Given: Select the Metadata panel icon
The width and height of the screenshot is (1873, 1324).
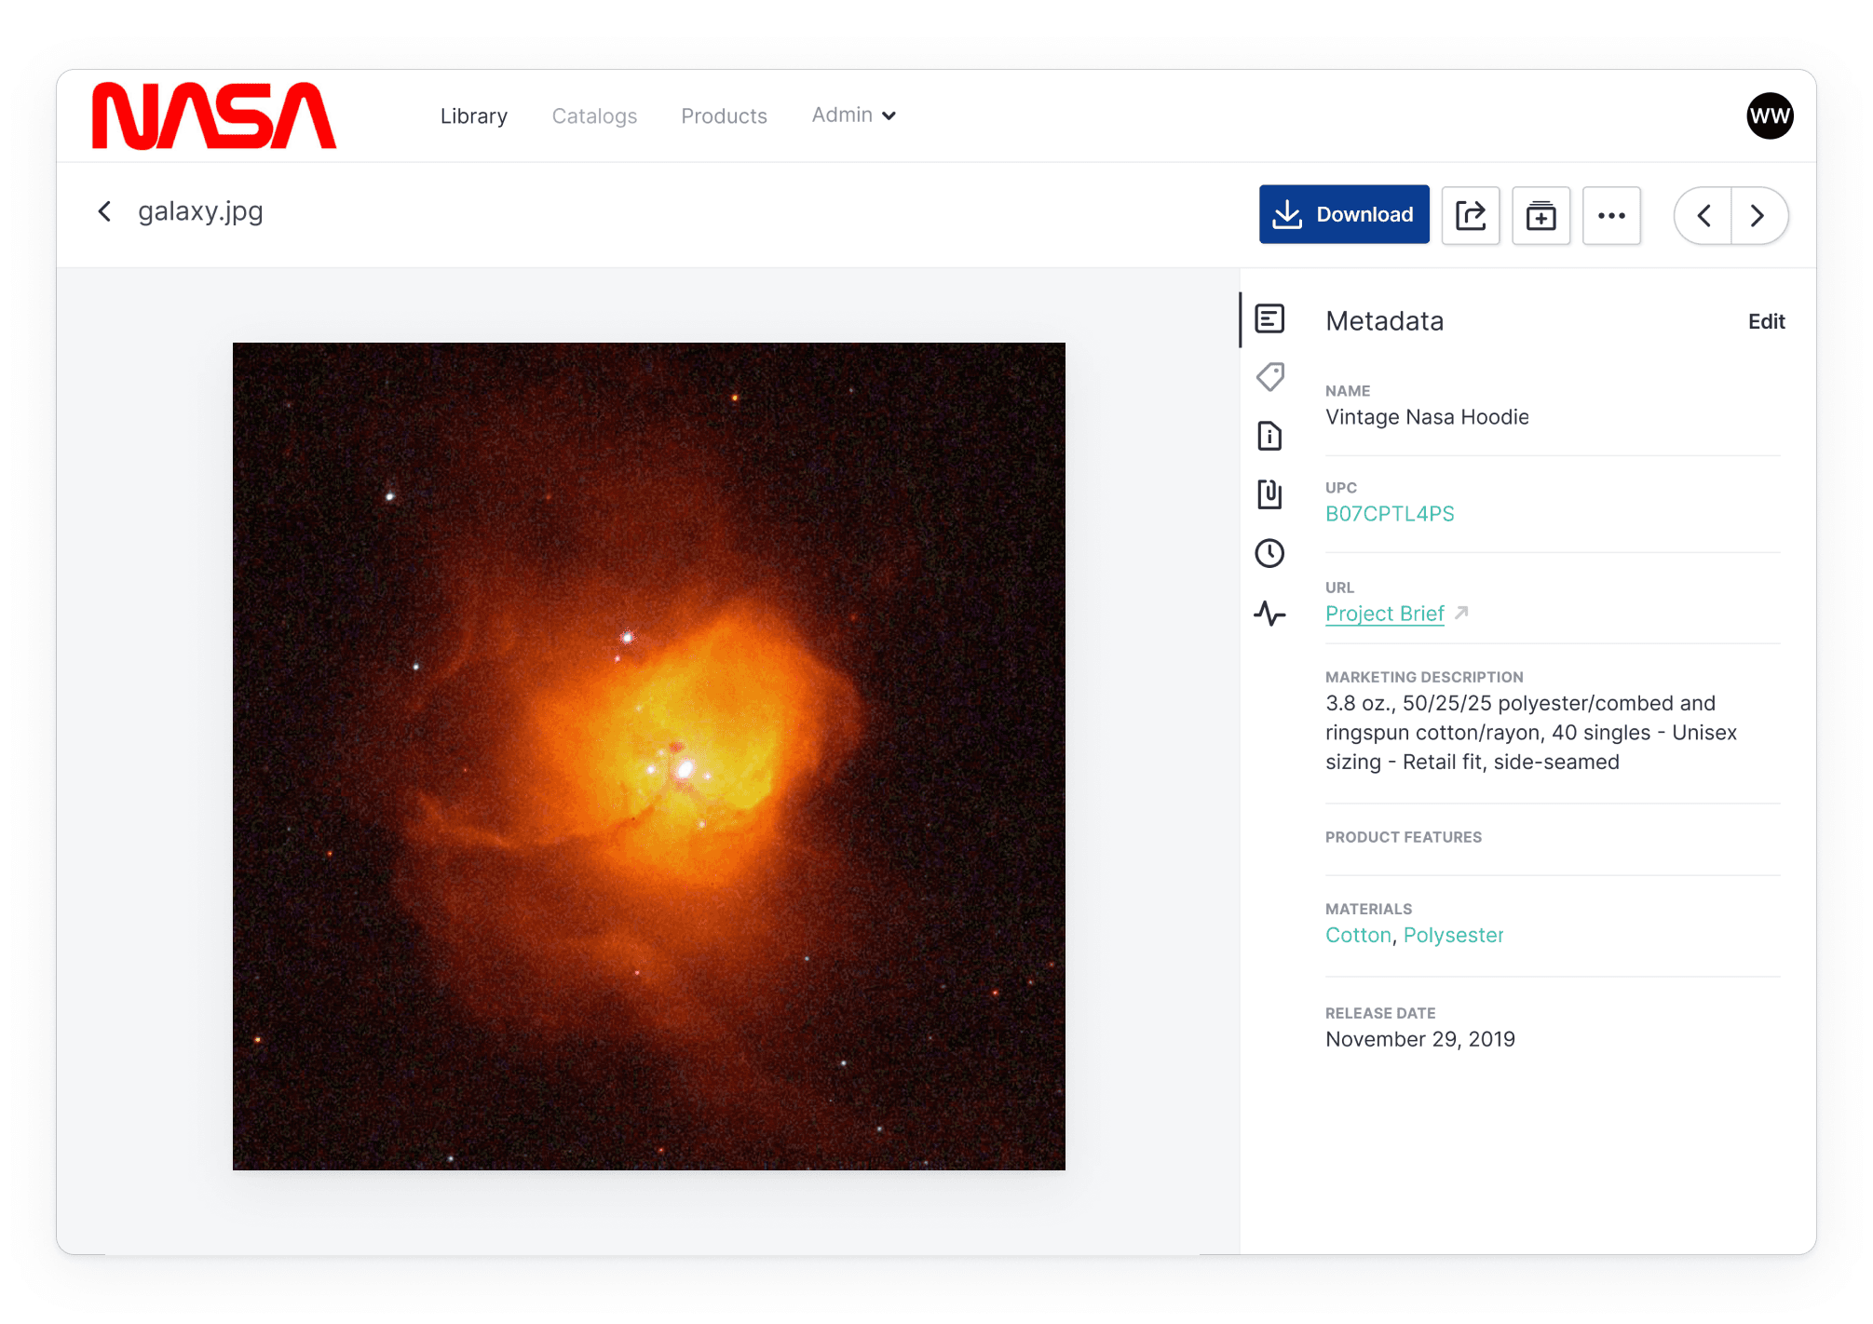Looking at the screenshot, I should [1269, 319].
